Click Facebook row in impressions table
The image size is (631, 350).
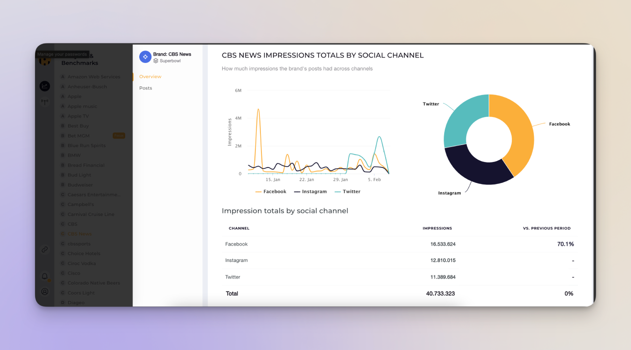coord(400,244)
